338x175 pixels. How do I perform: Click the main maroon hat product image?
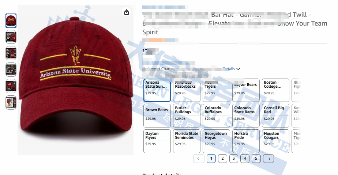75,80
